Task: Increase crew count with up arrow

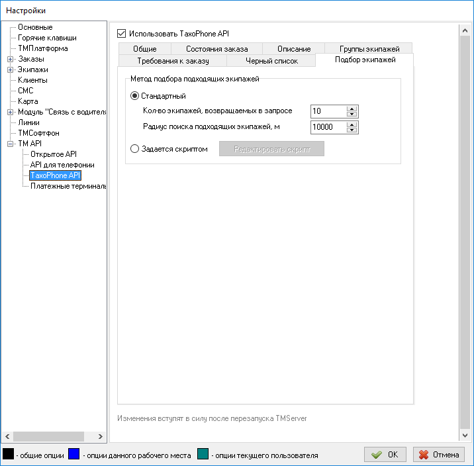Action: (x=352, y=109)
